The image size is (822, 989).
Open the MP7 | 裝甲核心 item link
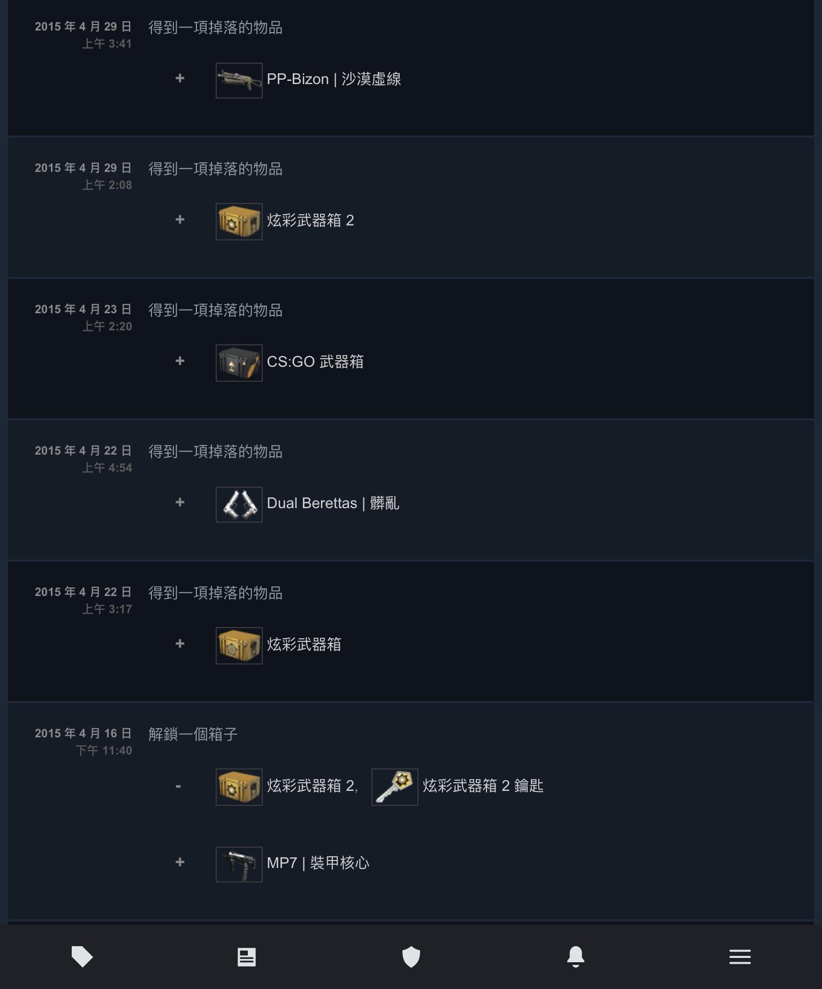[318, 863]
